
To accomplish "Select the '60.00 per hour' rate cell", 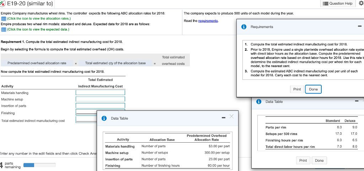I will coord(219,166).
